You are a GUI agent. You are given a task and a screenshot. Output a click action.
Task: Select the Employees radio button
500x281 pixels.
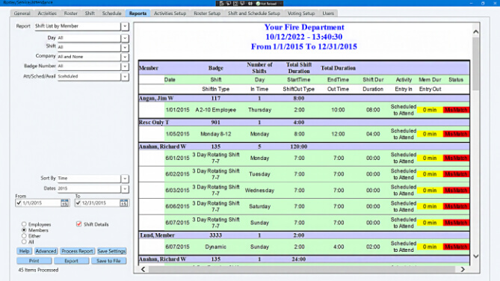pos(24,224)
